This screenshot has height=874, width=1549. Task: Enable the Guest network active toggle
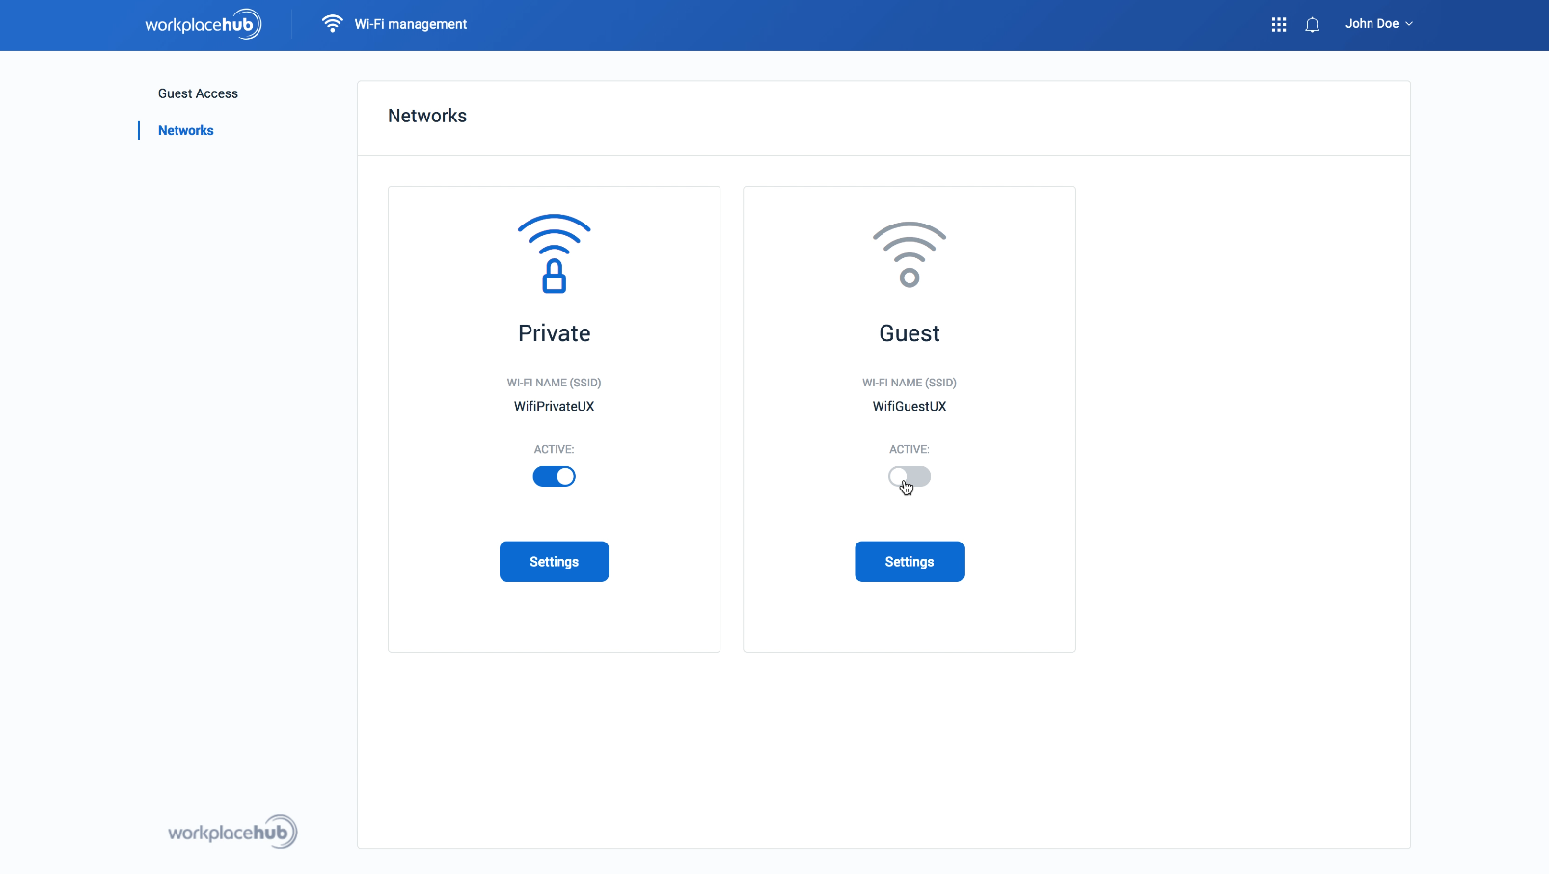pyautogui.click(x=909, y=476)
